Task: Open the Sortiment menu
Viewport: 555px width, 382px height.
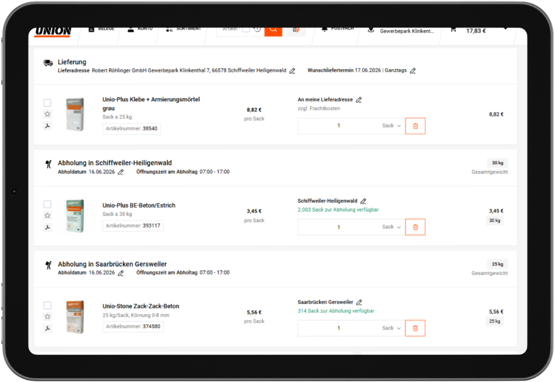Action: click(183, 29)
